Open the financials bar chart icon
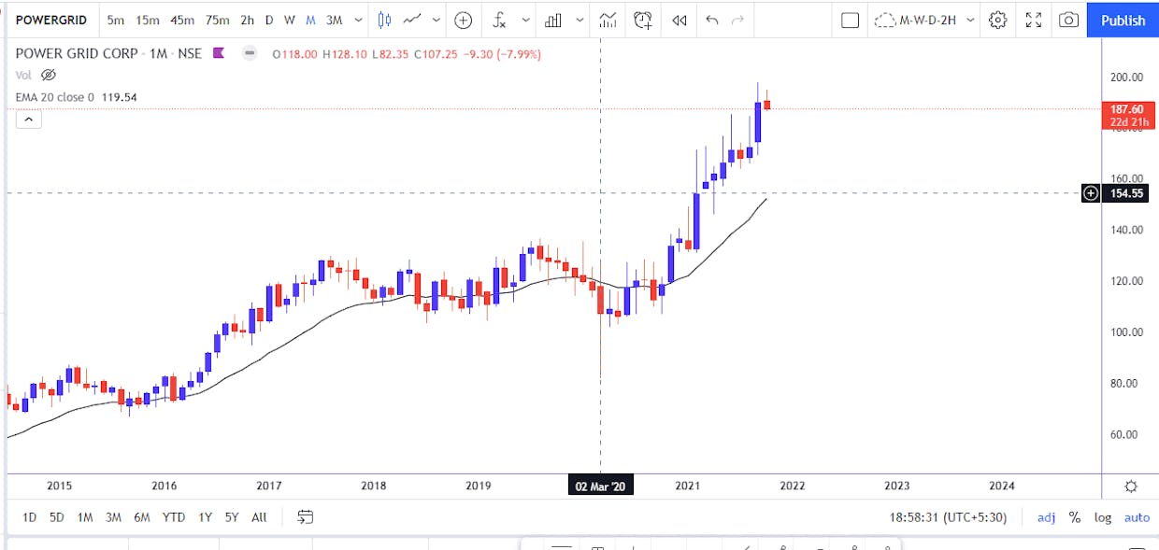1159x550 pixels. (553, 20)
